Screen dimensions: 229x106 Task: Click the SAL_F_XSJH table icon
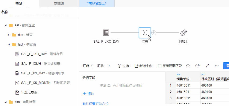point(17,64)
